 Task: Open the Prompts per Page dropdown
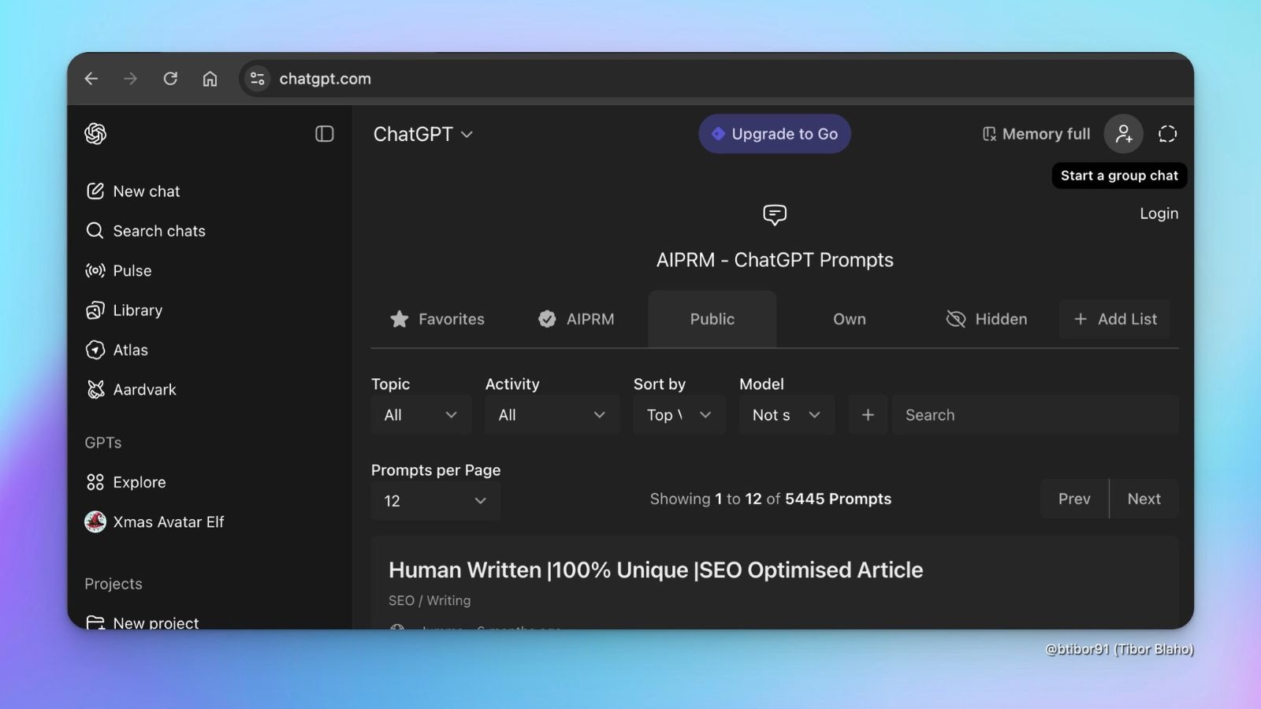click(x=434, y=500)
